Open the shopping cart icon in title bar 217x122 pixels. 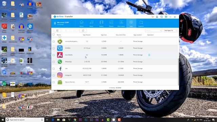click(x=153, y=17)
